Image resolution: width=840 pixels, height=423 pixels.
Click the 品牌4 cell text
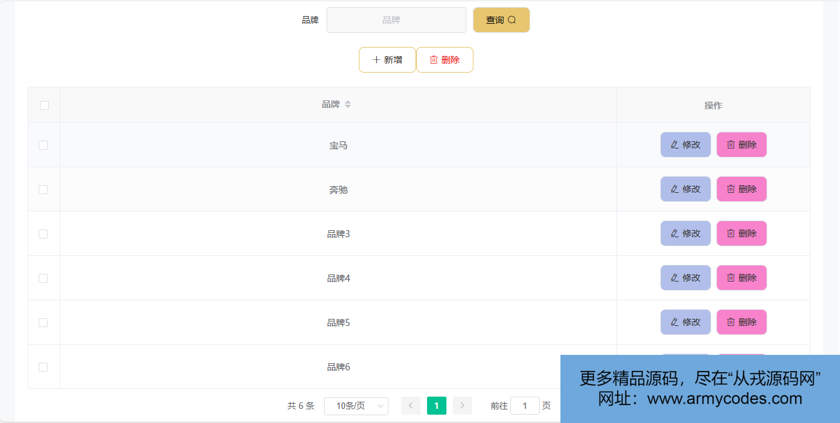tap(339, 278)
